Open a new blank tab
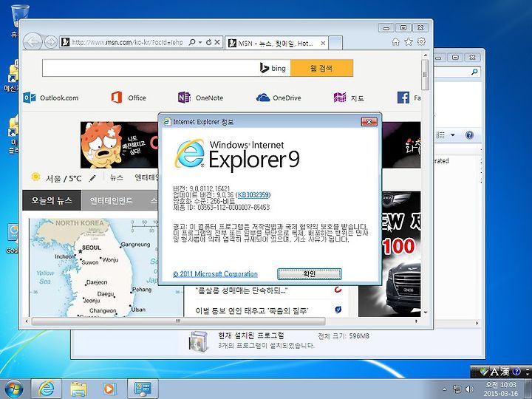Image resolution: width=532 pixels, height=399 pixels. pos(335,43)
